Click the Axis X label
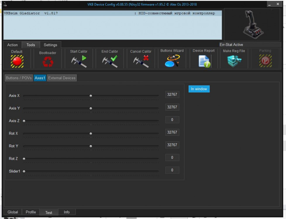Viewport: 286px width, 219px height. (x=14, y=96)
